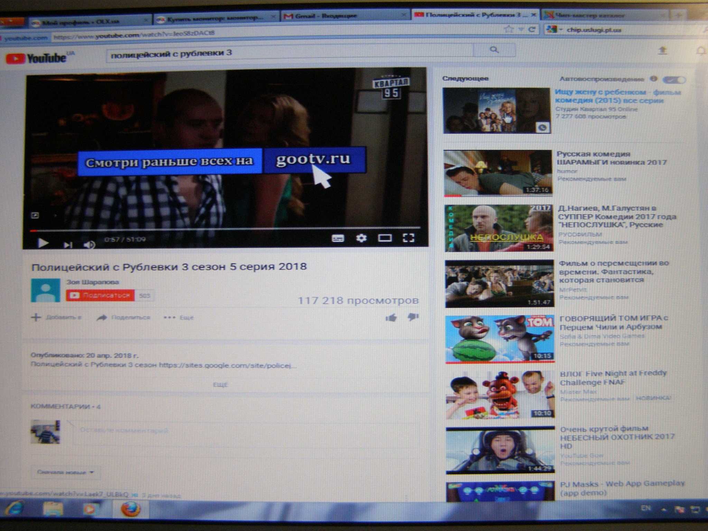Click the YouTube logo
The height and width of the screenshot is (531, 708).
37,58
